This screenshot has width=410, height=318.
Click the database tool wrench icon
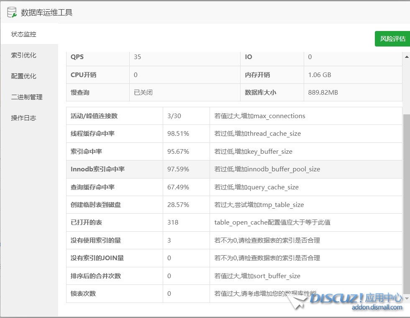[12, 13]
